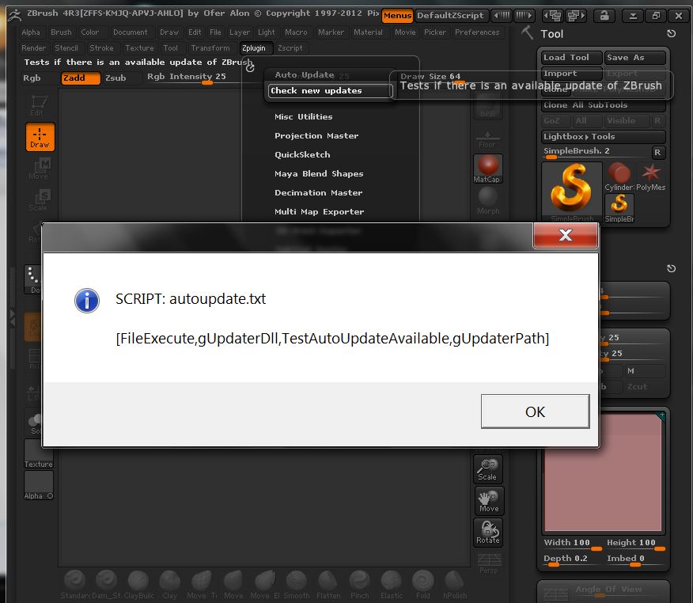Click the Save As button

pos(635,58)
